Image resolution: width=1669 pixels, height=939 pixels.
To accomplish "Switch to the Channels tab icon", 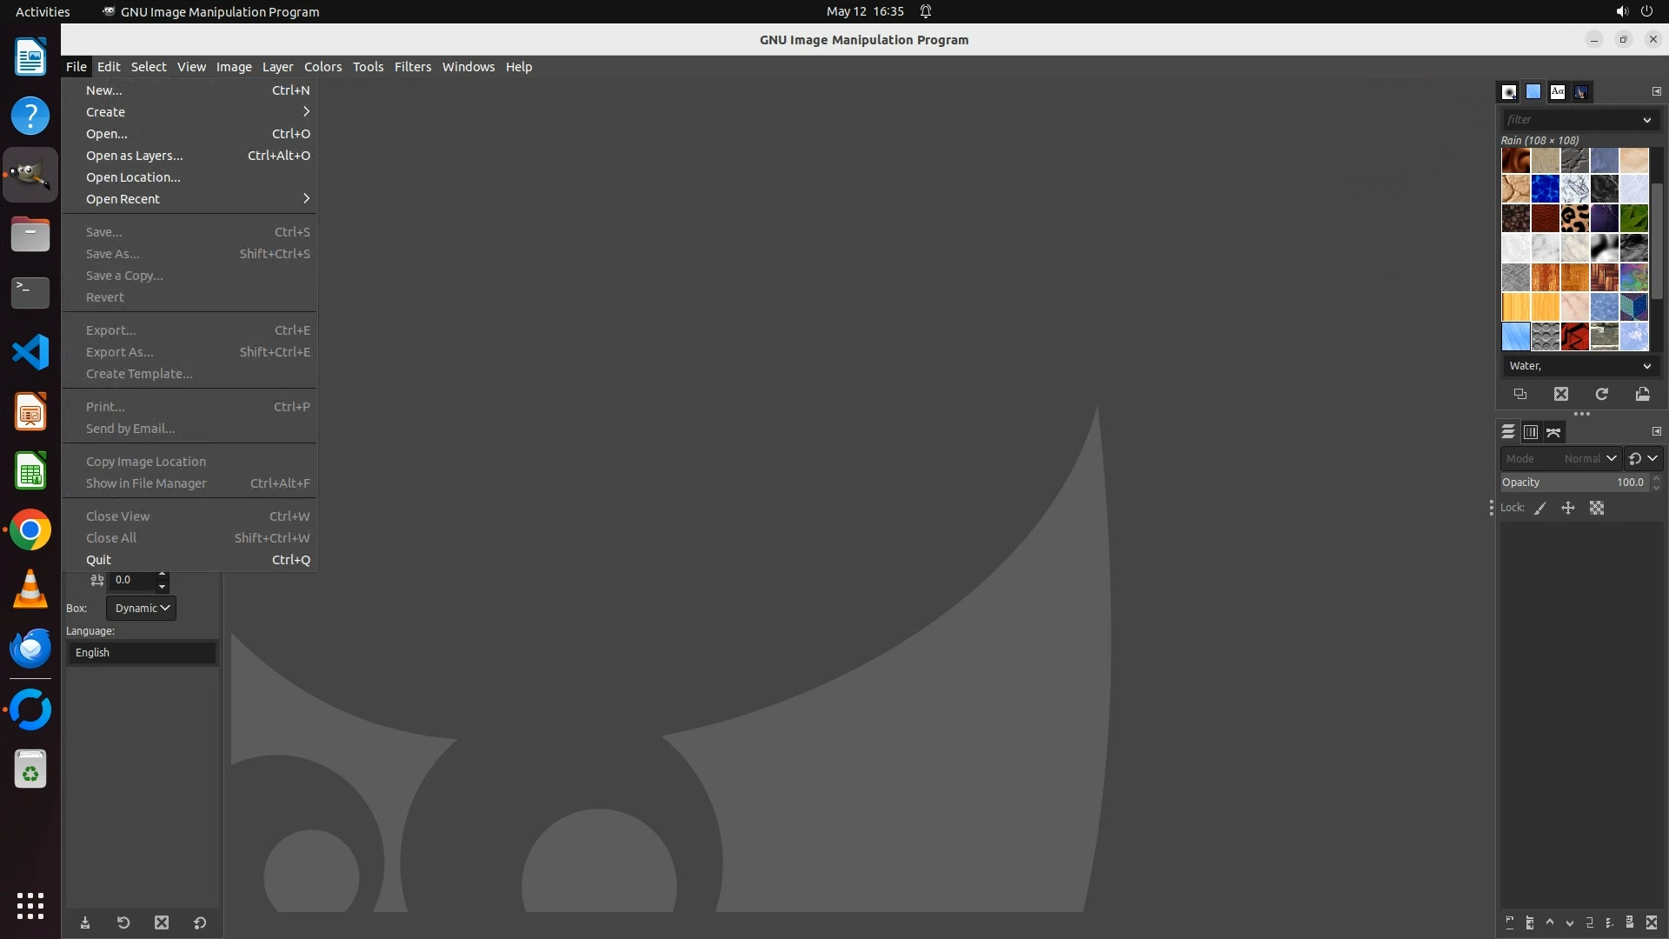I will tap(1531, 432).
